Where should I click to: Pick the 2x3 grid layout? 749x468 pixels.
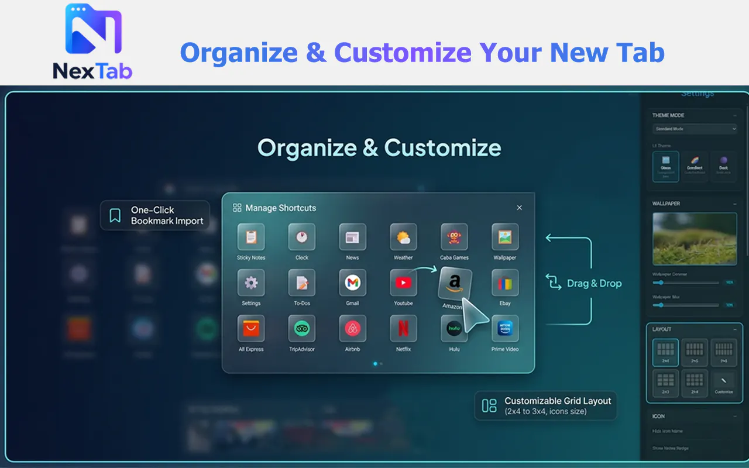coord(665,383)
